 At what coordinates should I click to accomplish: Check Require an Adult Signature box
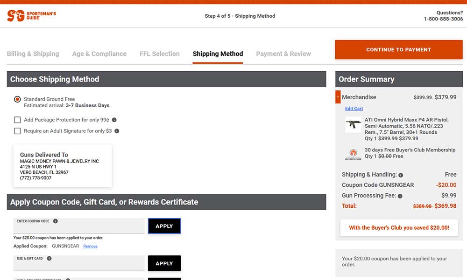pos(17,131)
